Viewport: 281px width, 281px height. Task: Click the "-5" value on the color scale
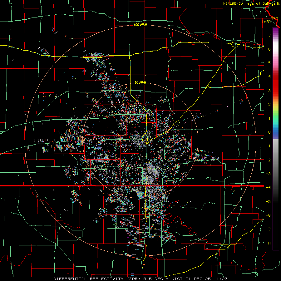click(x=268, y=201)
